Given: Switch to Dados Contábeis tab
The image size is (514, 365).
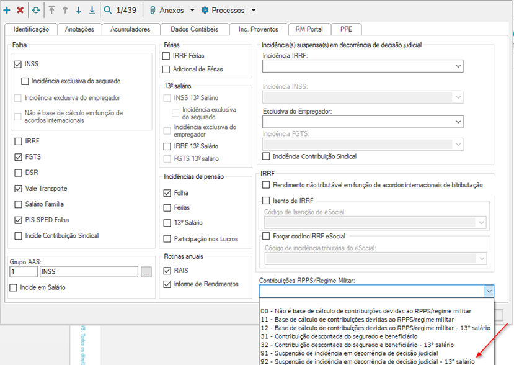Looking at the screenshot, I should click(x=195, y=29).
